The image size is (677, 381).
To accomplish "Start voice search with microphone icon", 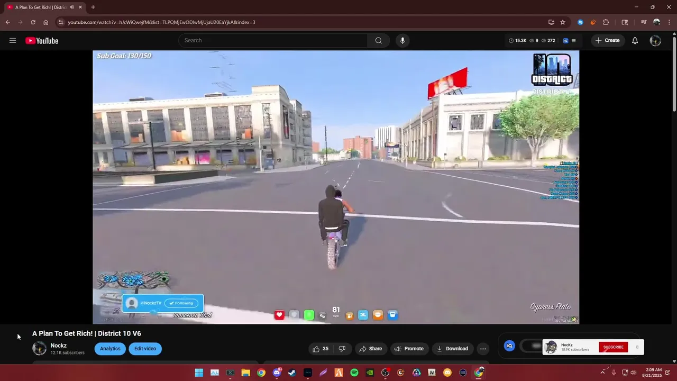I will click(402, 41).
